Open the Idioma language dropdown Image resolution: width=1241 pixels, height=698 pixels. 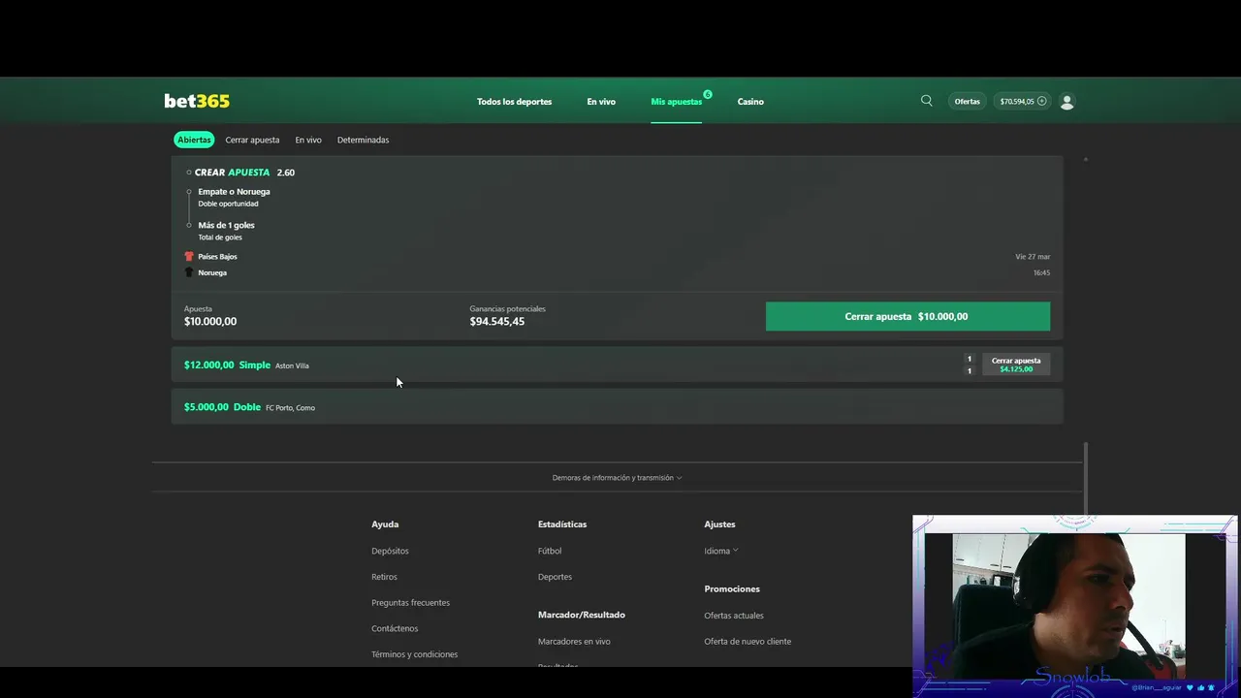click(x=720, y=551)
